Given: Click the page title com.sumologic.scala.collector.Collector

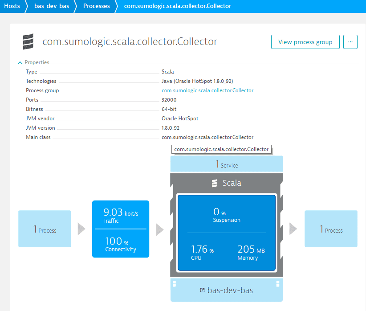Looking at the screenshot, I should point(130,41).
